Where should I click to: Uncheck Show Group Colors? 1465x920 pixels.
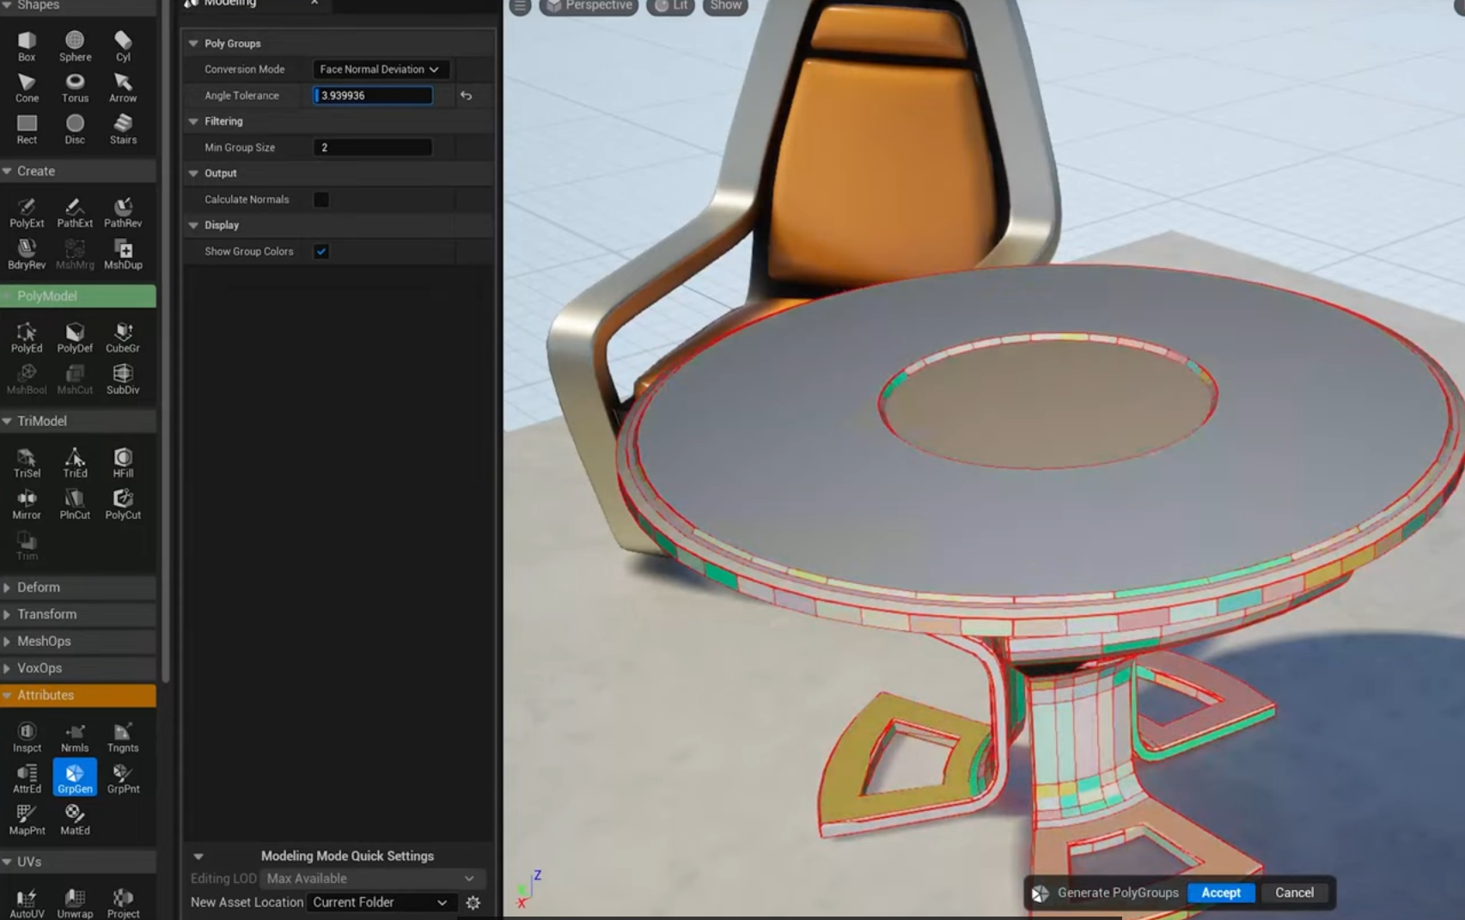coord(321,252)
